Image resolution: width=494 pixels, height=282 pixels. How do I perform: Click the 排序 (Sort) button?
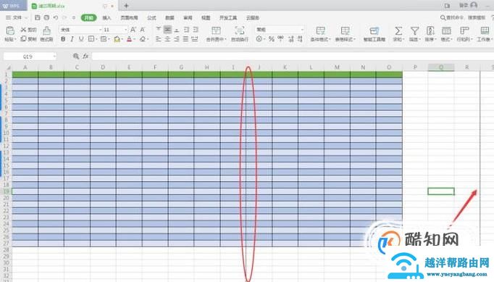[x=430, y=34]
